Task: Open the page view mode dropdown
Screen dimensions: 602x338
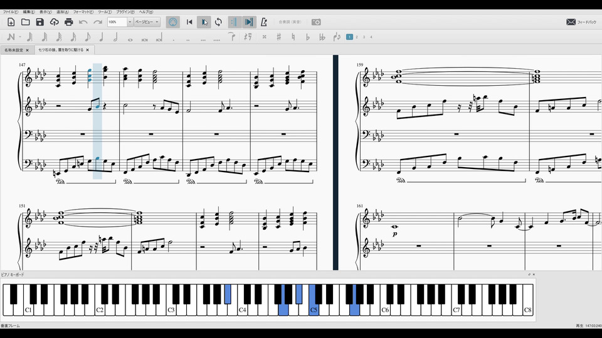Action: click(147, 22)
